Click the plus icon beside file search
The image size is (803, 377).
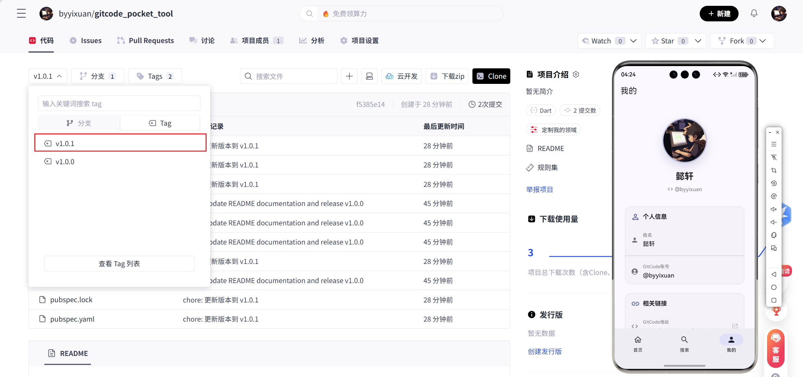349,76
